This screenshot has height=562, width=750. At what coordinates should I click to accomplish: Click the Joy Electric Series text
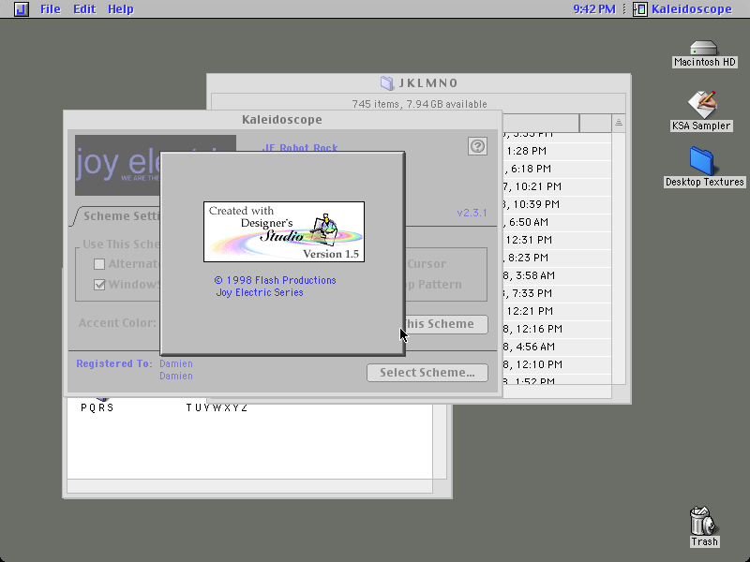tap(260, 292)
